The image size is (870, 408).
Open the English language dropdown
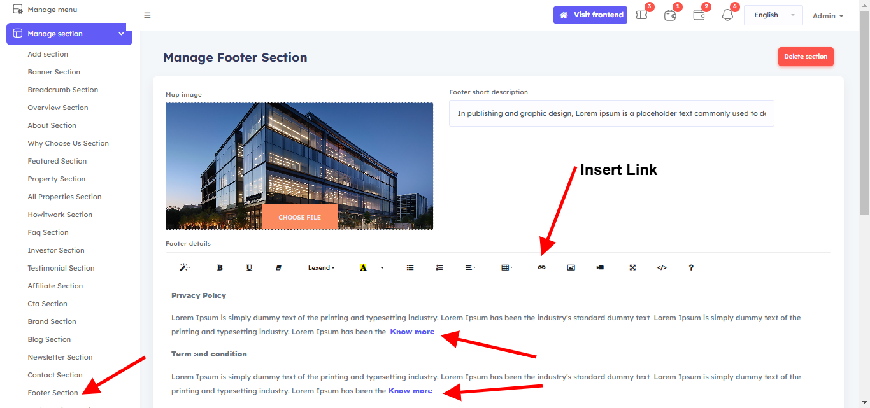coord(773,15)
